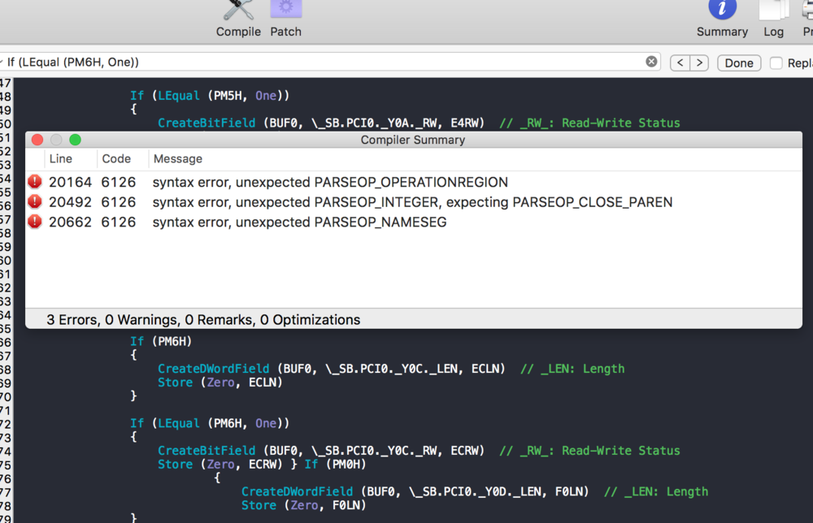Click the Compile toolbar icon

point(238,11)
